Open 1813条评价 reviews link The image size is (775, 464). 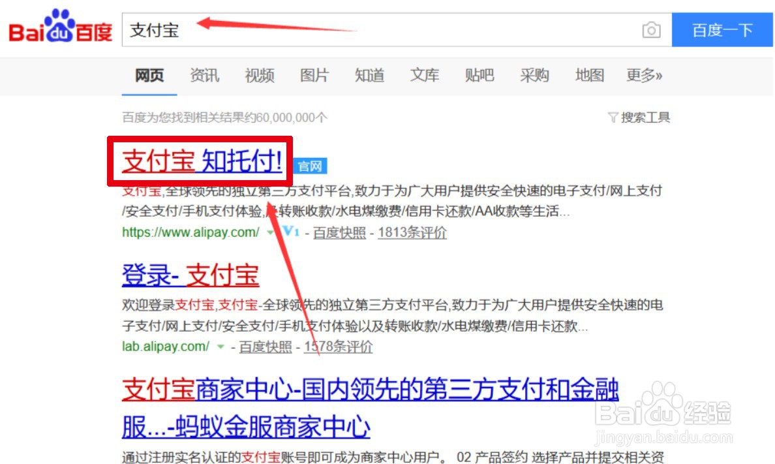point(412,232)
